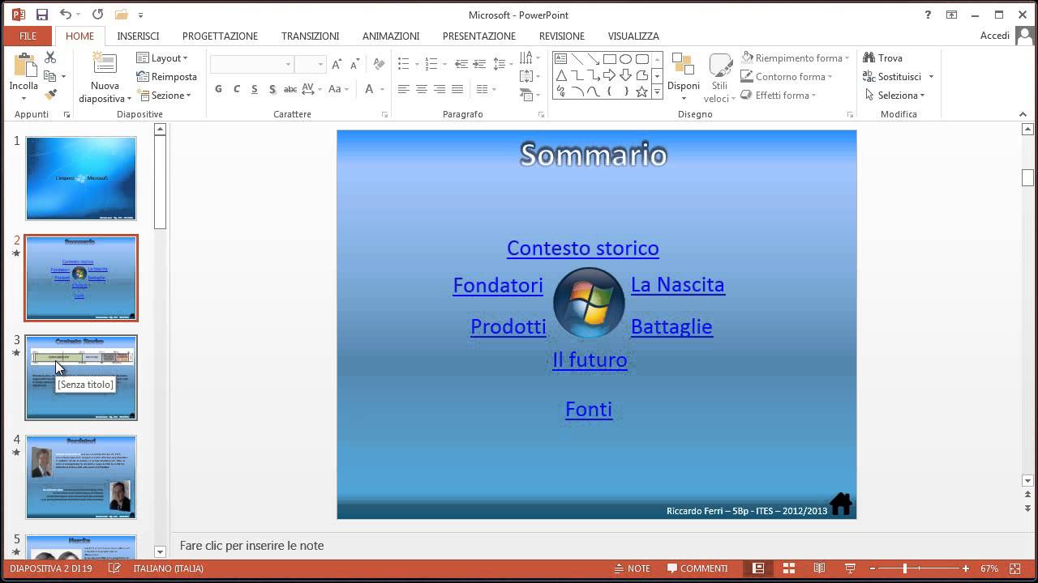Toggle italic (C) formatting

point(237,89)
